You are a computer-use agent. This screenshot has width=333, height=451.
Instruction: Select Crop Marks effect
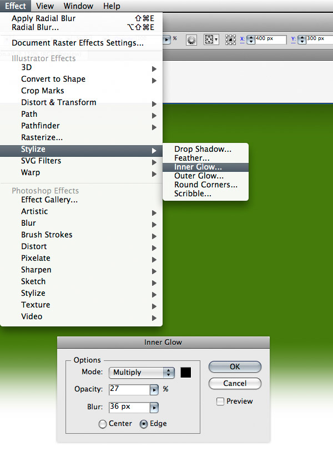tap(81, 91)
